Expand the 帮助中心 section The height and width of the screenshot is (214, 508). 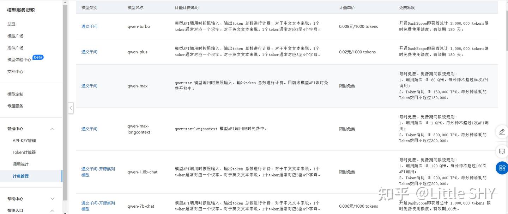tap(53, 199)
